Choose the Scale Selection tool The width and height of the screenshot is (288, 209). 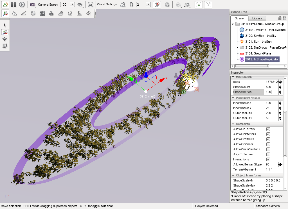(5, 46)
